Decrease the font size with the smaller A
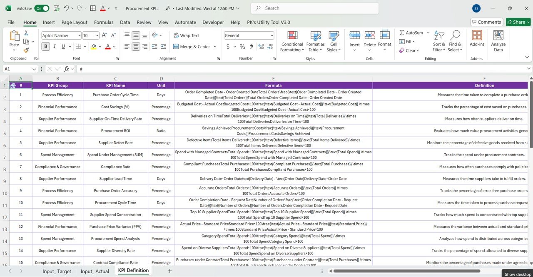The image size is (533, 277). (x=113, y=35)
